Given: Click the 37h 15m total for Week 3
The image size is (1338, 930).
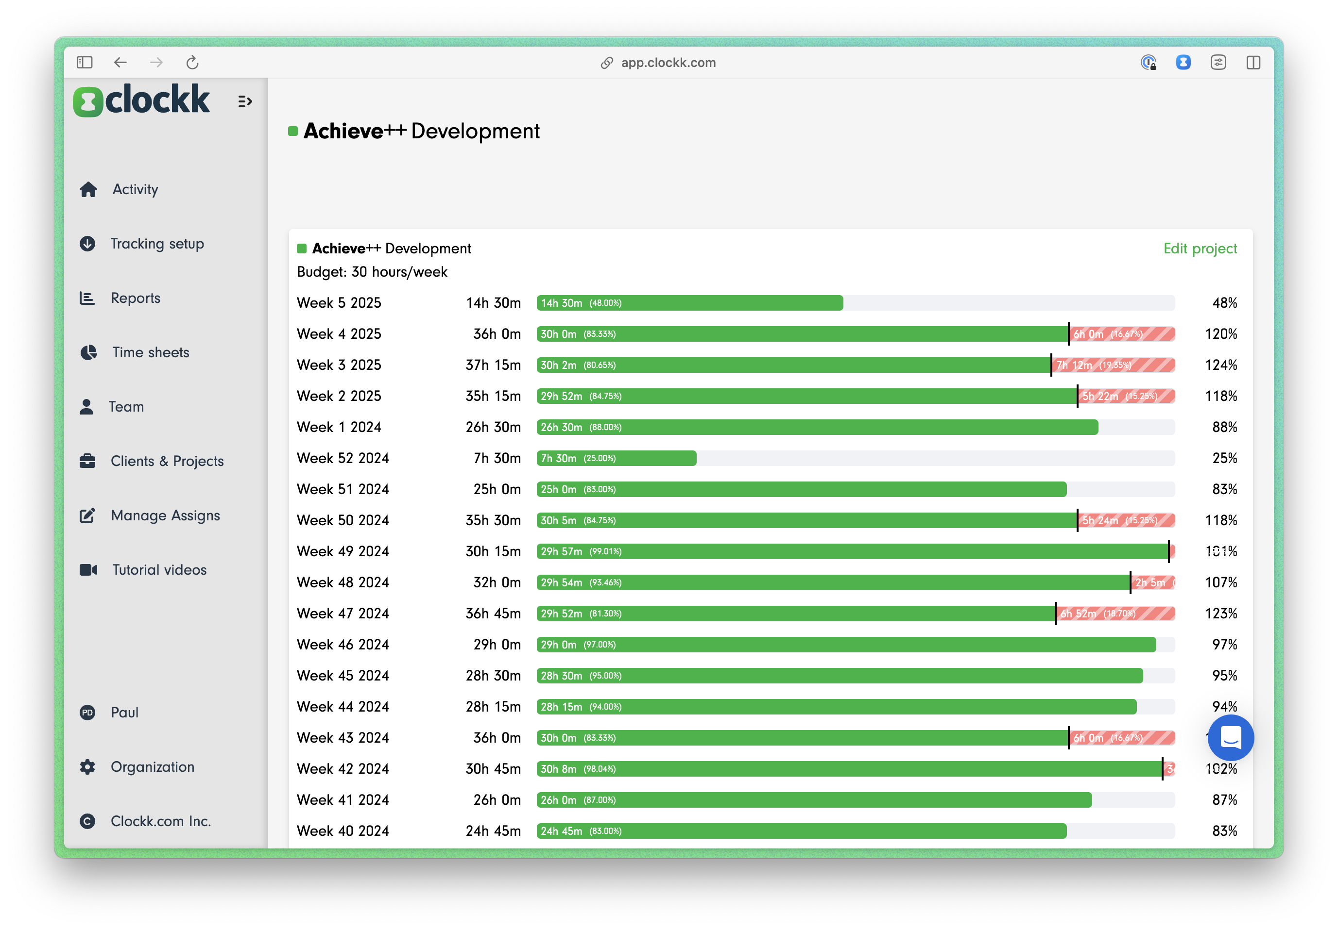Looking at the screenshot, I should [x=493, y=365].
